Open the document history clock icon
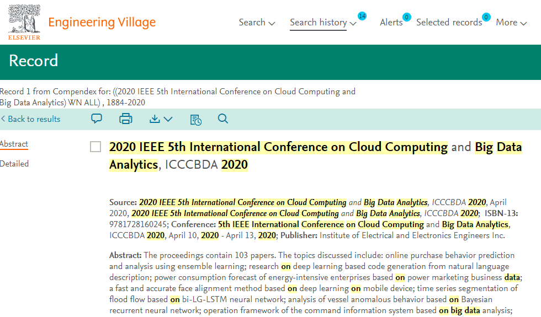Viewport: 541px width, 317px height. (195, 120)
